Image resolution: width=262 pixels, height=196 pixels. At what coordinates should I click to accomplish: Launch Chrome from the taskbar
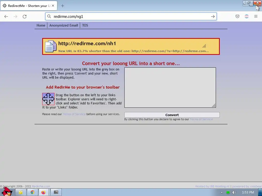[x=32, y=192]
